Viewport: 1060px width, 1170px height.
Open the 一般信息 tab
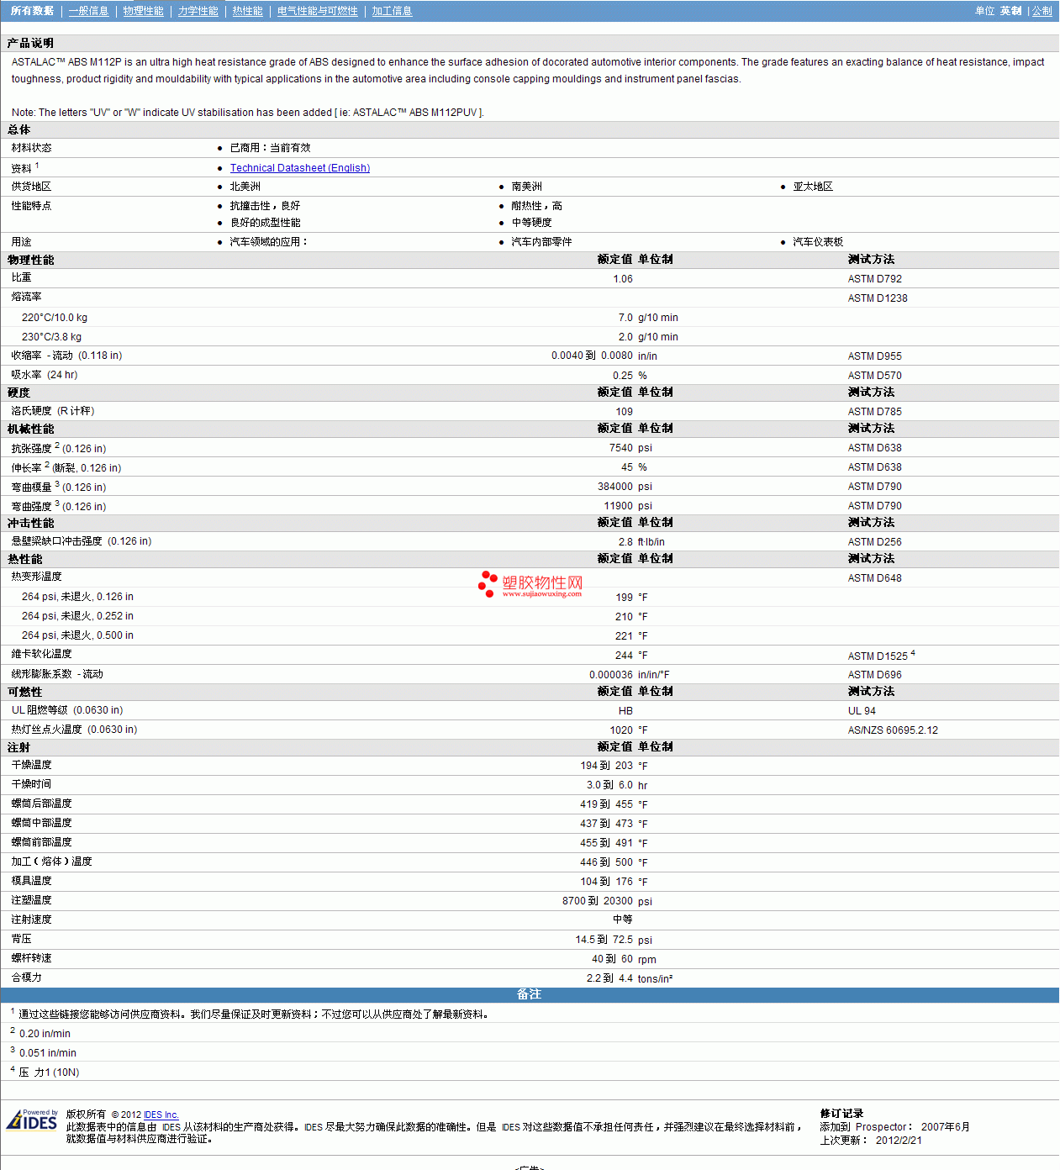(x=89, y=11)
